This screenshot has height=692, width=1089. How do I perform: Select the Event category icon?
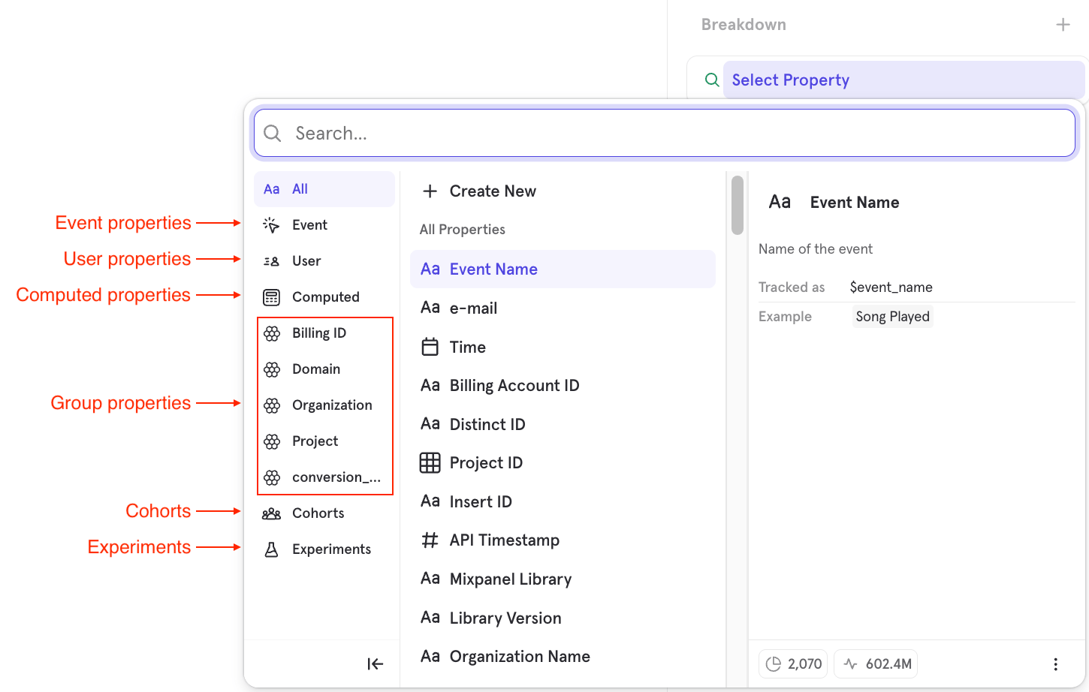click(x=271, y=224)
